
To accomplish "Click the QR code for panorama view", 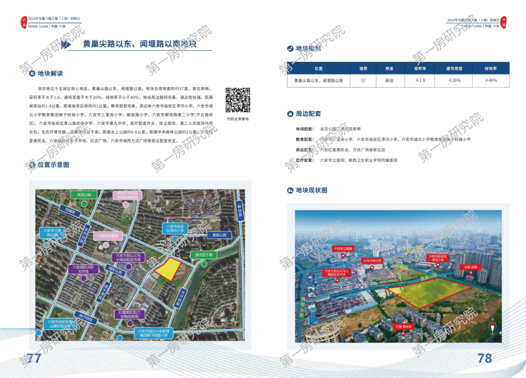I will (238, 100).
